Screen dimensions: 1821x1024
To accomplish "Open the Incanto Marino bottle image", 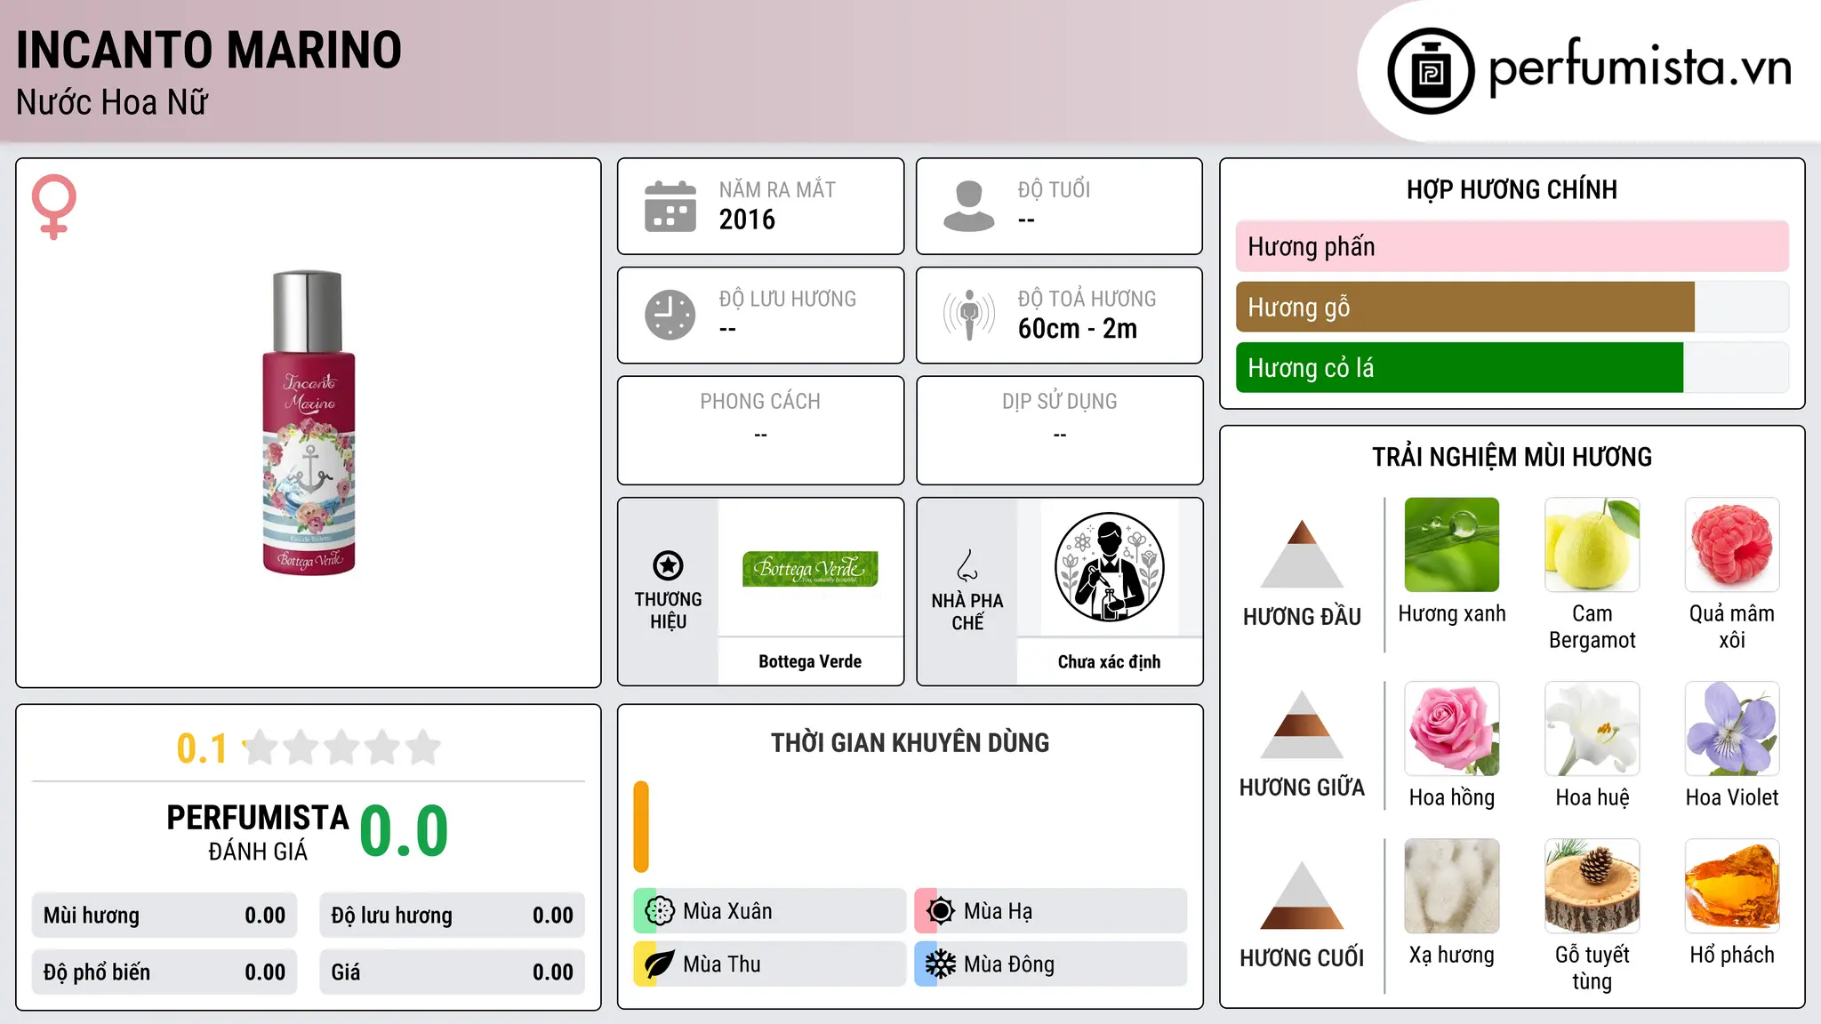I will click(309, 422).
